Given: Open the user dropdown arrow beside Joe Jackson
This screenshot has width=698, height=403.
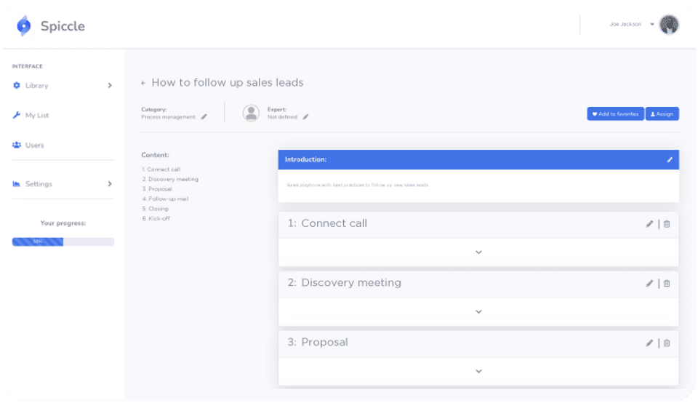Looking at the screenshot, I should point(652,25).
